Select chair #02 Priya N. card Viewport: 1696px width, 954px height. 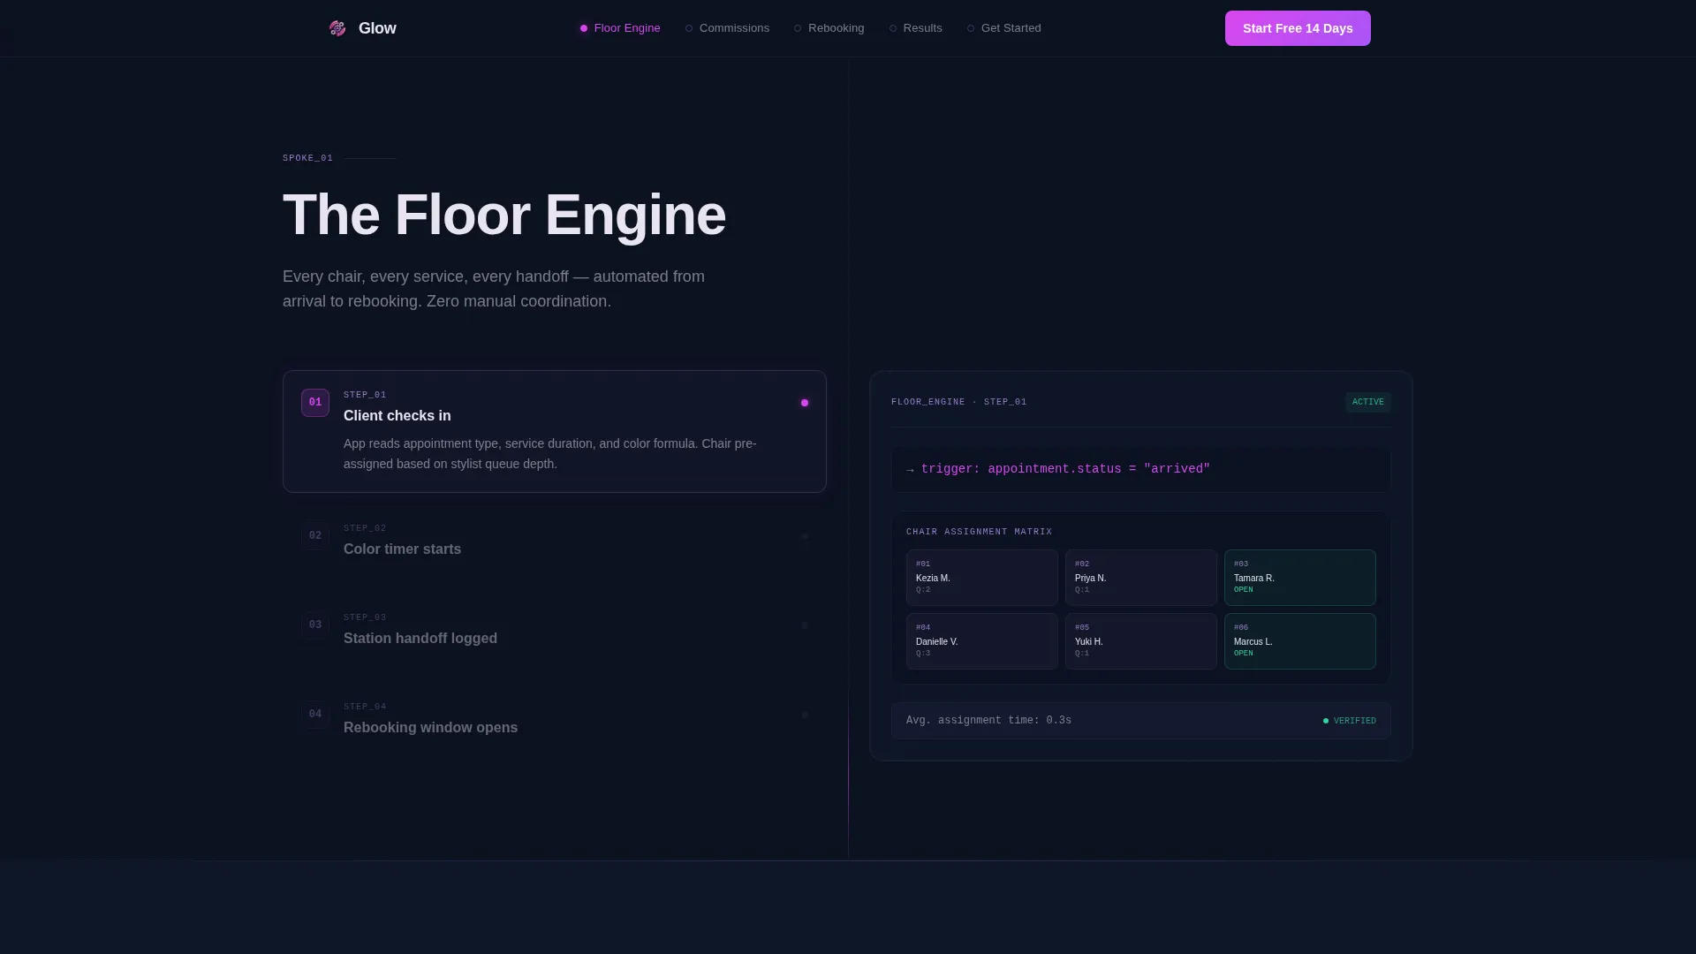(1141, 578)
